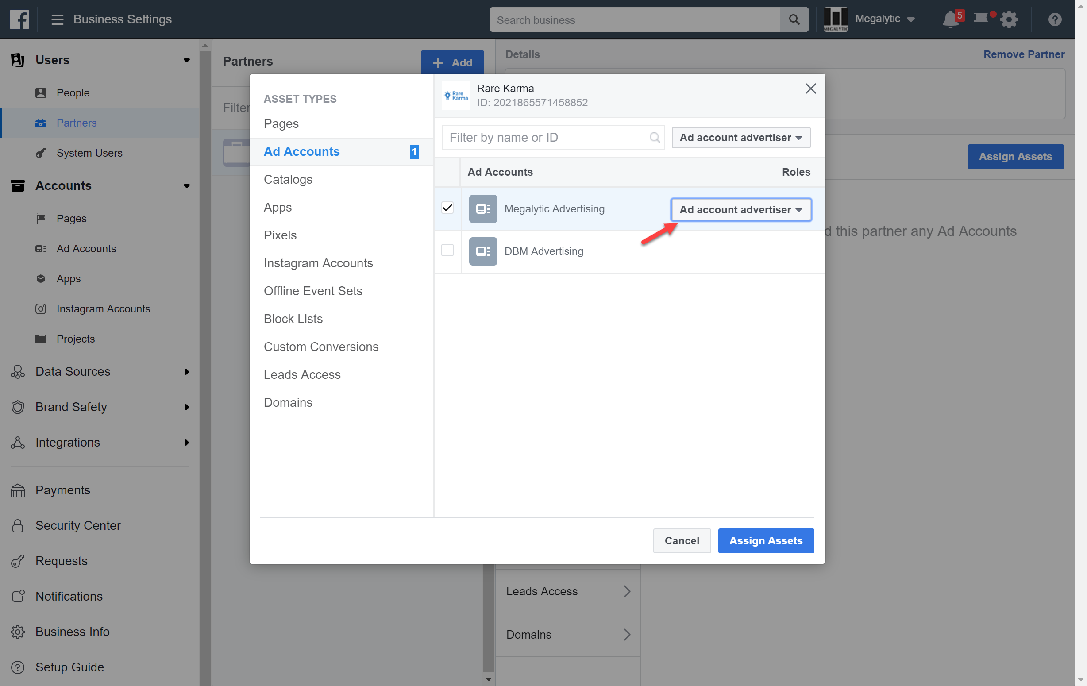Click the Facebook logo icon
The height and width of the screenshot is (686, 1087).
[19, 19]
